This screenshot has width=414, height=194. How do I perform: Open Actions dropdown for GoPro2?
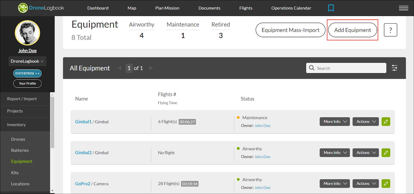point(366,184)
